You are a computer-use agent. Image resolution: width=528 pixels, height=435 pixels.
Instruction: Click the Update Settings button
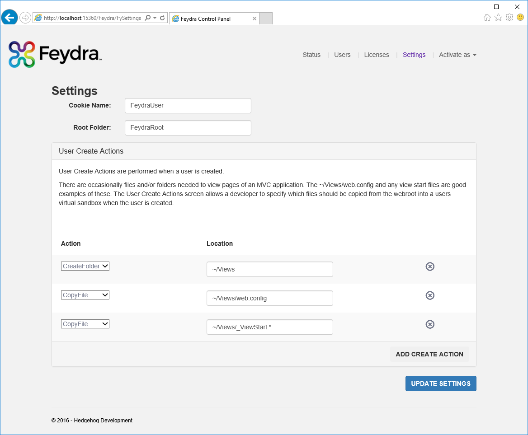441,384
